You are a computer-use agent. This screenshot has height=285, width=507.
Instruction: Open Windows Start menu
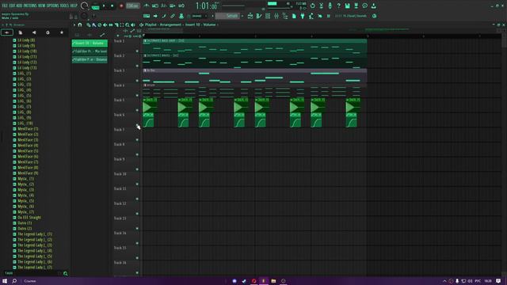pos(5,281)
